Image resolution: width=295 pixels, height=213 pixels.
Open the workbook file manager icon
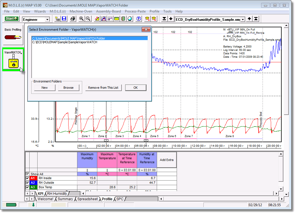tap(57, 19)
